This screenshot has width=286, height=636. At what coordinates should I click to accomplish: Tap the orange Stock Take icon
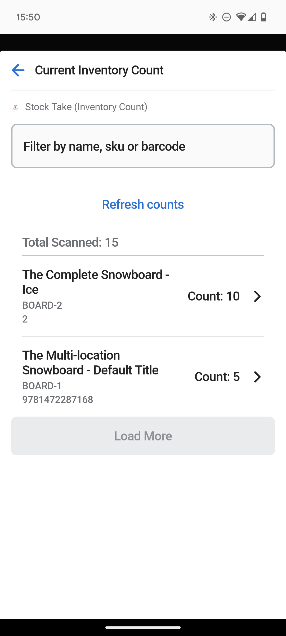coord(15,107)
